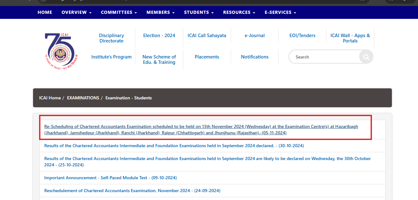
Task: Open the Notifications page
Action: click(x=255, y=57)
